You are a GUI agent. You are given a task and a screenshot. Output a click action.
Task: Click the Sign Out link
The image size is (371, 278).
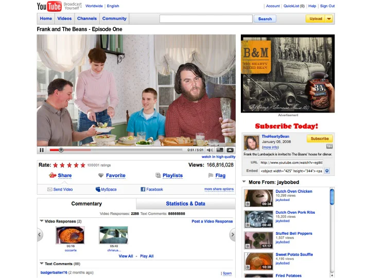[327, 6]
